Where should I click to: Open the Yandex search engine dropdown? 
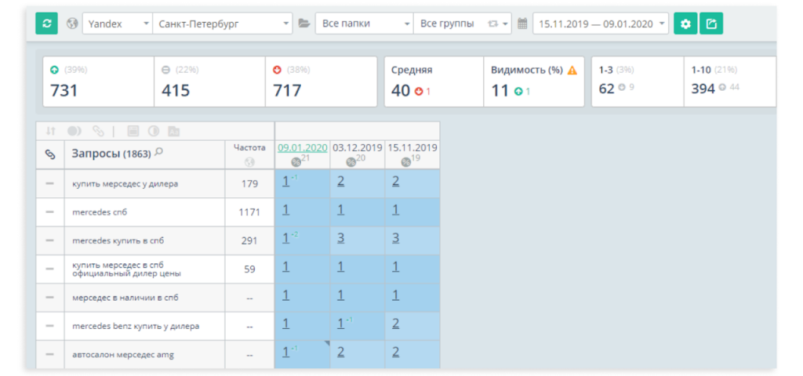pos(118,23)
